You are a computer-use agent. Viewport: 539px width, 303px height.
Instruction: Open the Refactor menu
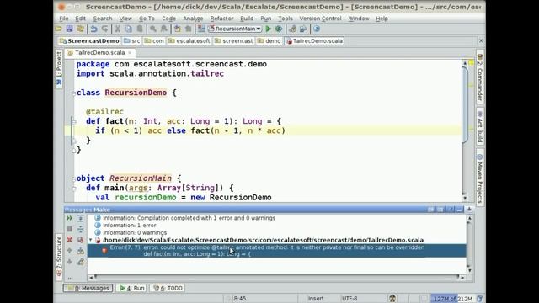(x=221, y=19)
